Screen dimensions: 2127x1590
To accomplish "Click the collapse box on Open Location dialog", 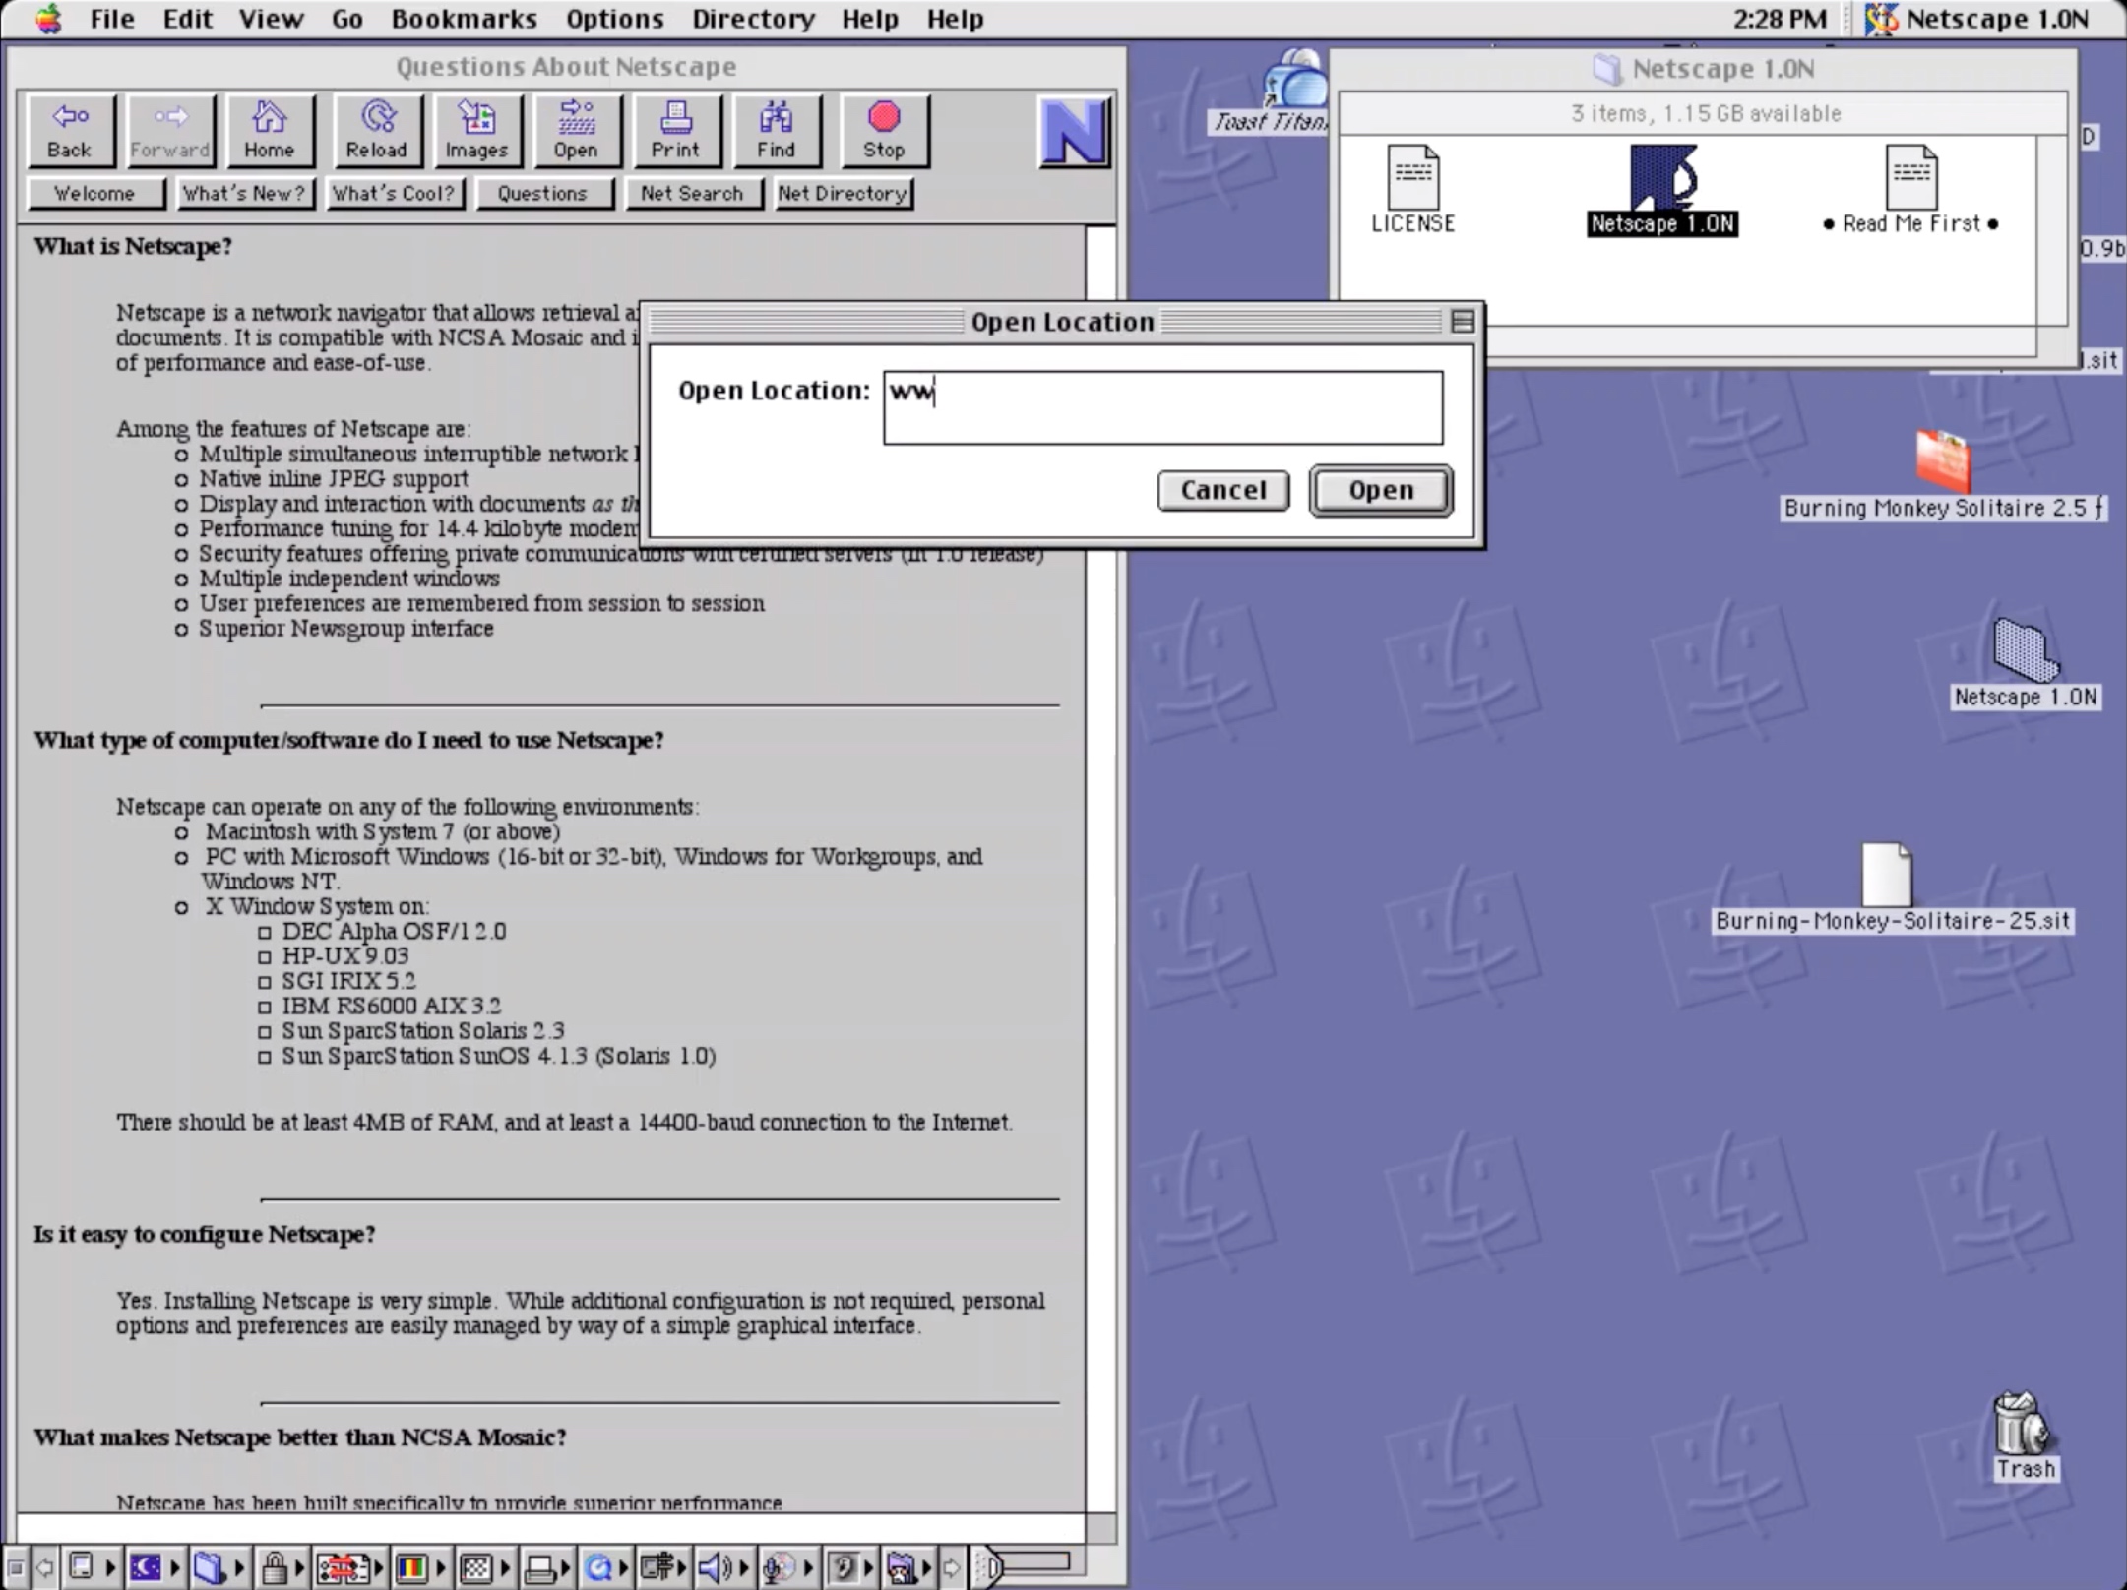I will 1463,322.
